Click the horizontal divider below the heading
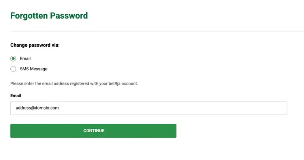The width and height of the screenshot is (304, 160). (158, 31)
